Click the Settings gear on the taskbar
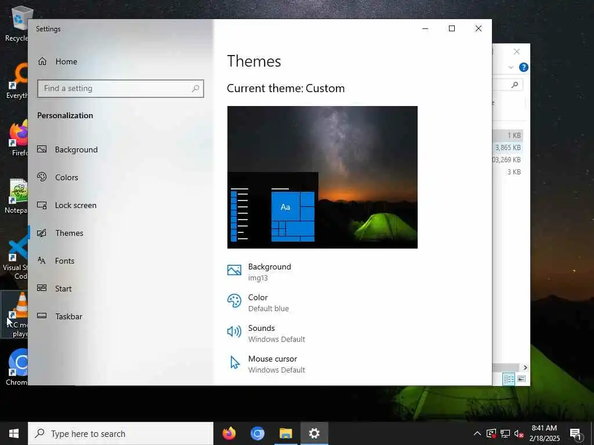 click(x=314, y=433)
